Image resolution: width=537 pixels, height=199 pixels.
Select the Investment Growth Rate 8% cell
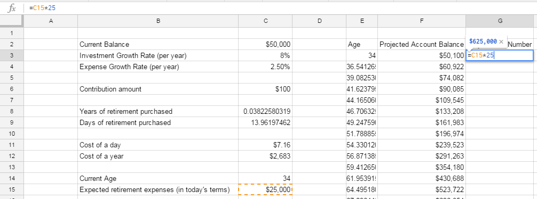[x=265, y=55]
